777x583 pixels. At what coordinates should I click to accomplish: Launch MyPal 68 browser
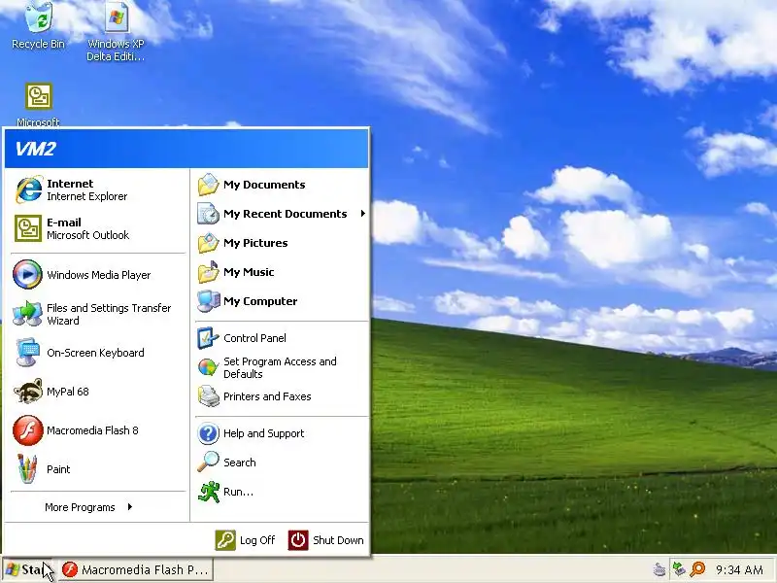pyautogui.click(x=97, y=392)
